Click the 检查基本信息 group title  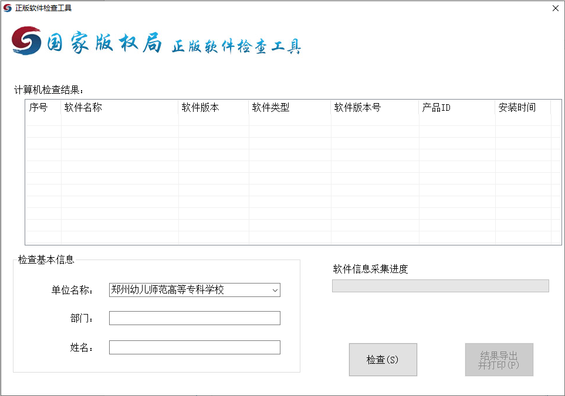(x=46, y=260)
